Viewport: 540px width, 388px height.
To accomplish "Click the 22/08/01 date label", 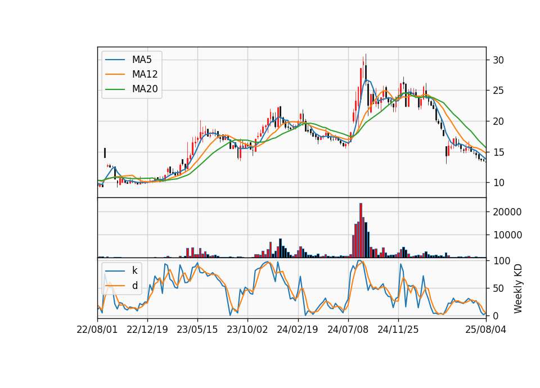I will point(97,330).
